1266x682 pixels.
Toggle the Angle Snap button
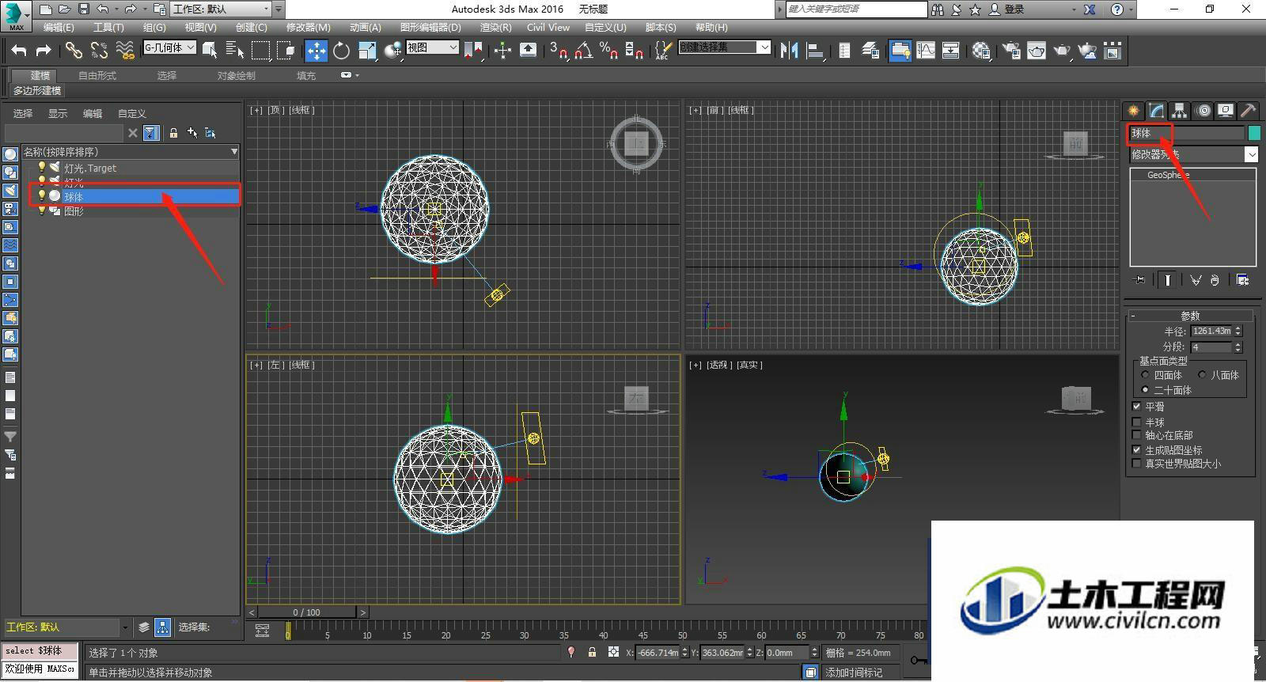[584, 51]
